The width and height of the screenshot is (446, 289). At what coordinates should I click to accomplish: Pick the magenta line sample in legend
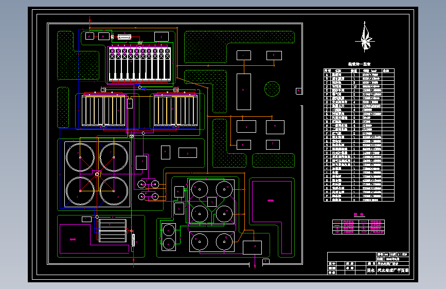tap(364, 222)
